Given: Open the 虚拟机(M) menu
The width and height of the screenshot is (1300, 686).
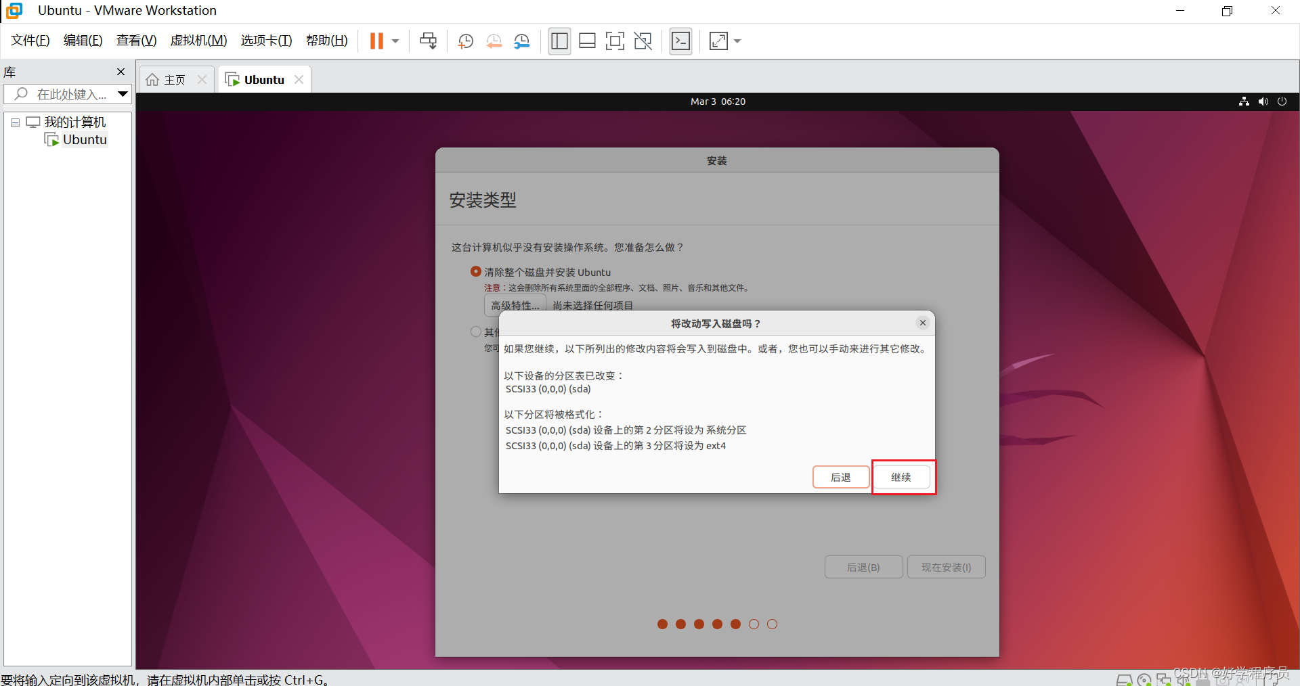Looking at the screenshot, I should coord(199,41).
